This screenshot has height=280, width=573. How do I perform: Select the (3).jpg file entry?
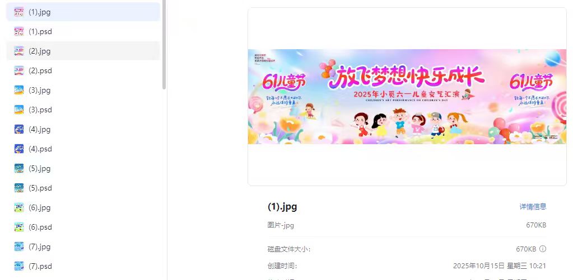tap(83, 90)
